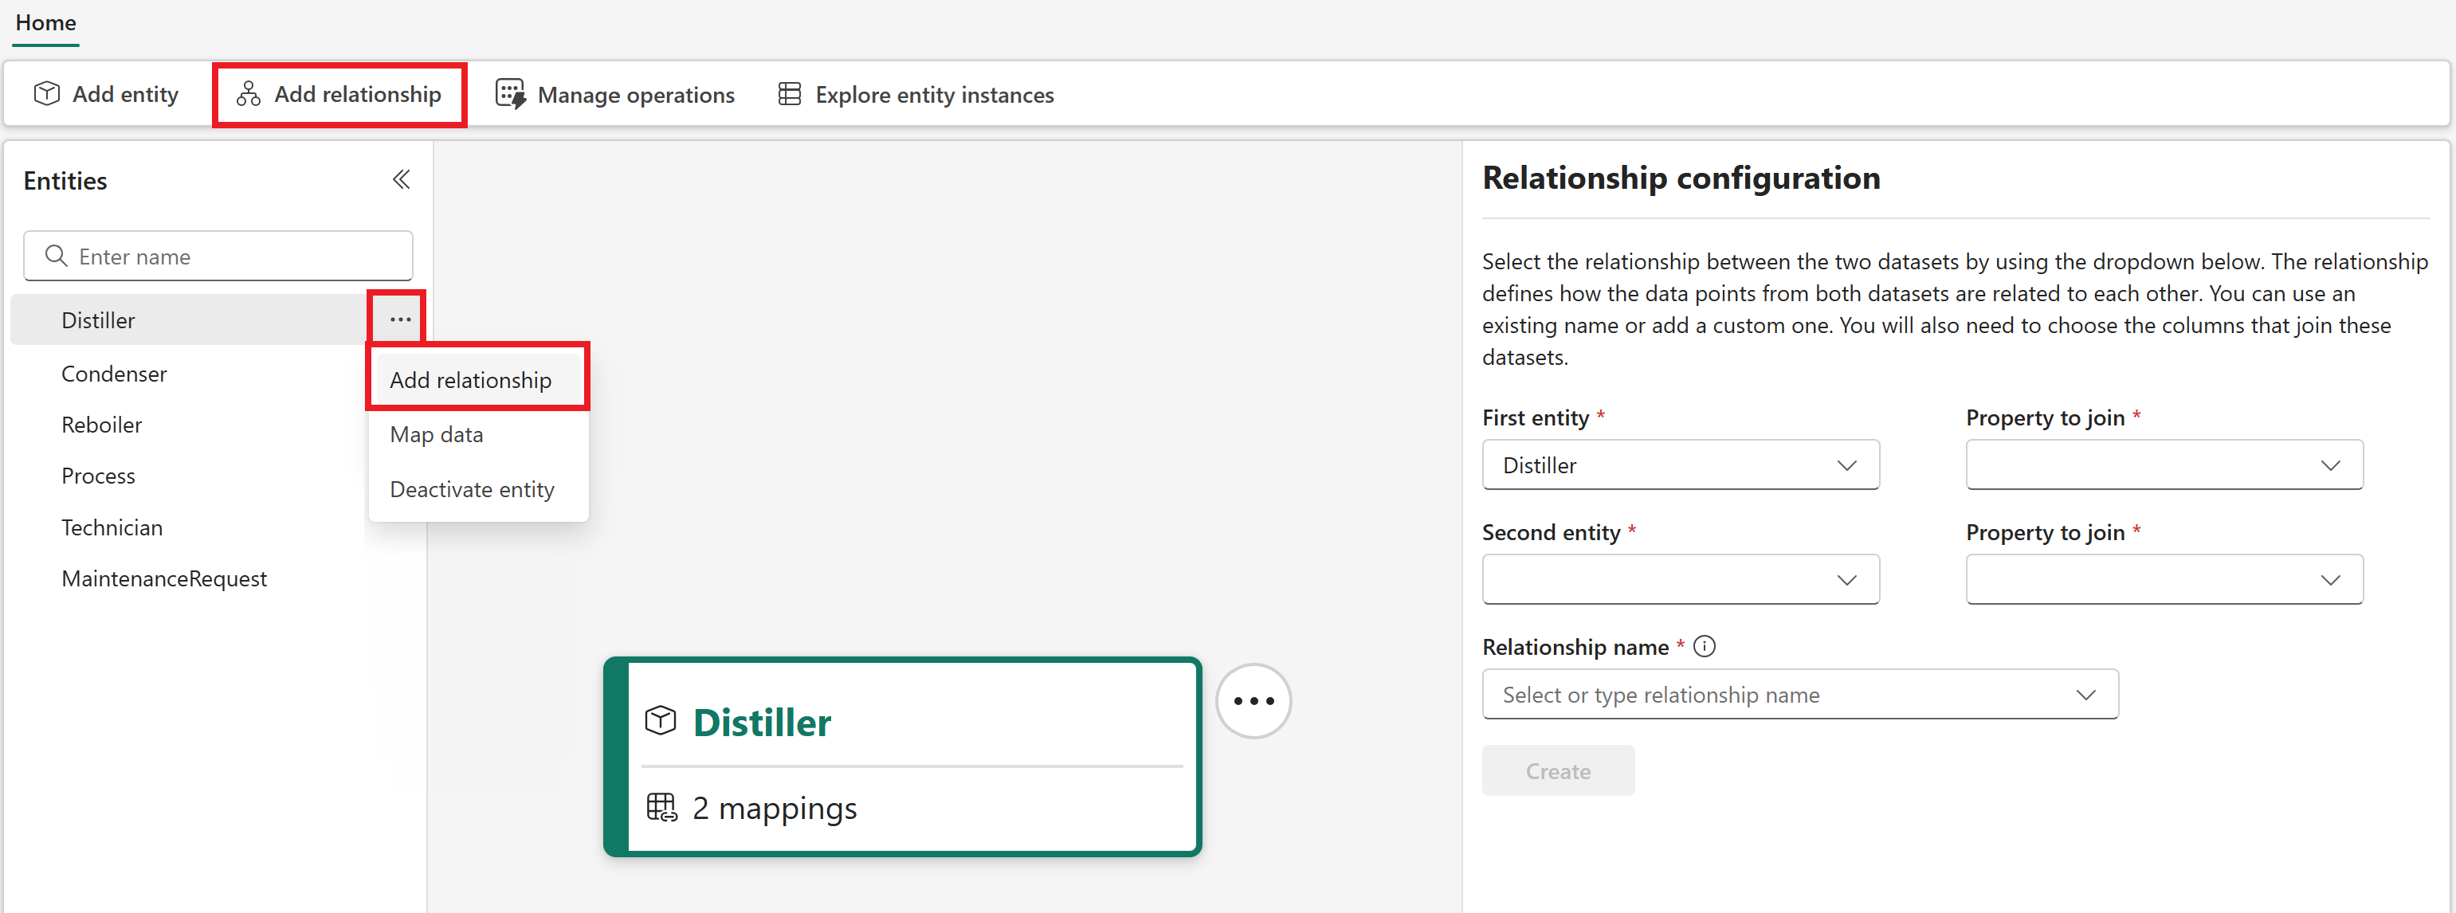Open Manage operations from the toolbar
Image resolution: width=2456 pixels, height=913 pixels.
pos(615,94)
